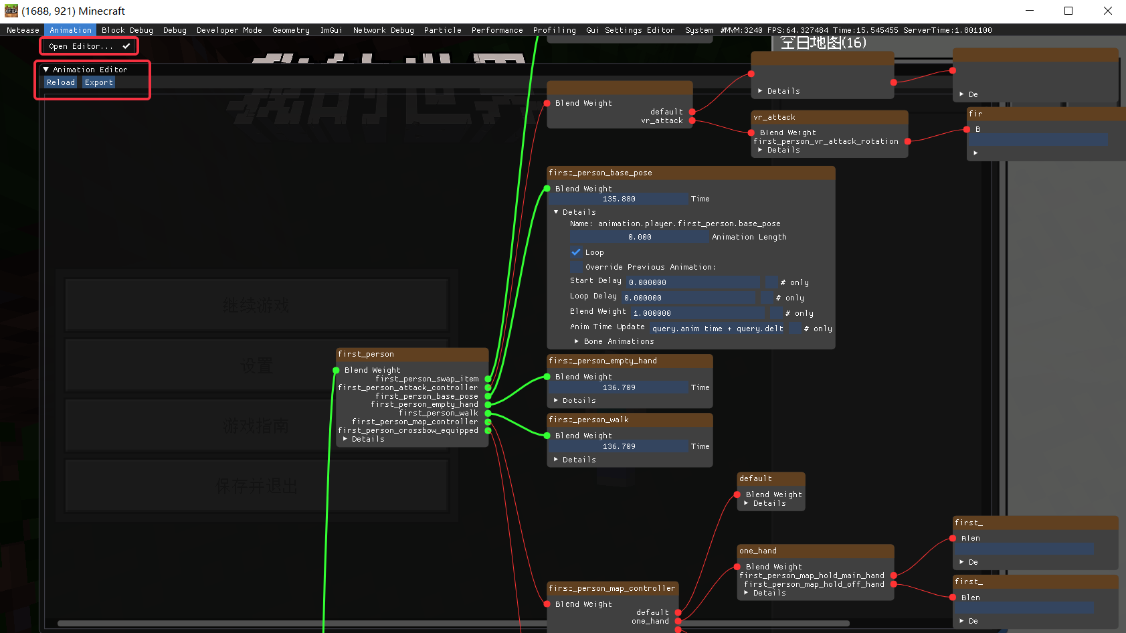The image size is (1126, 633).
Task: Toggle the Open Editor... menu option
Action: (x=89, y=46)
